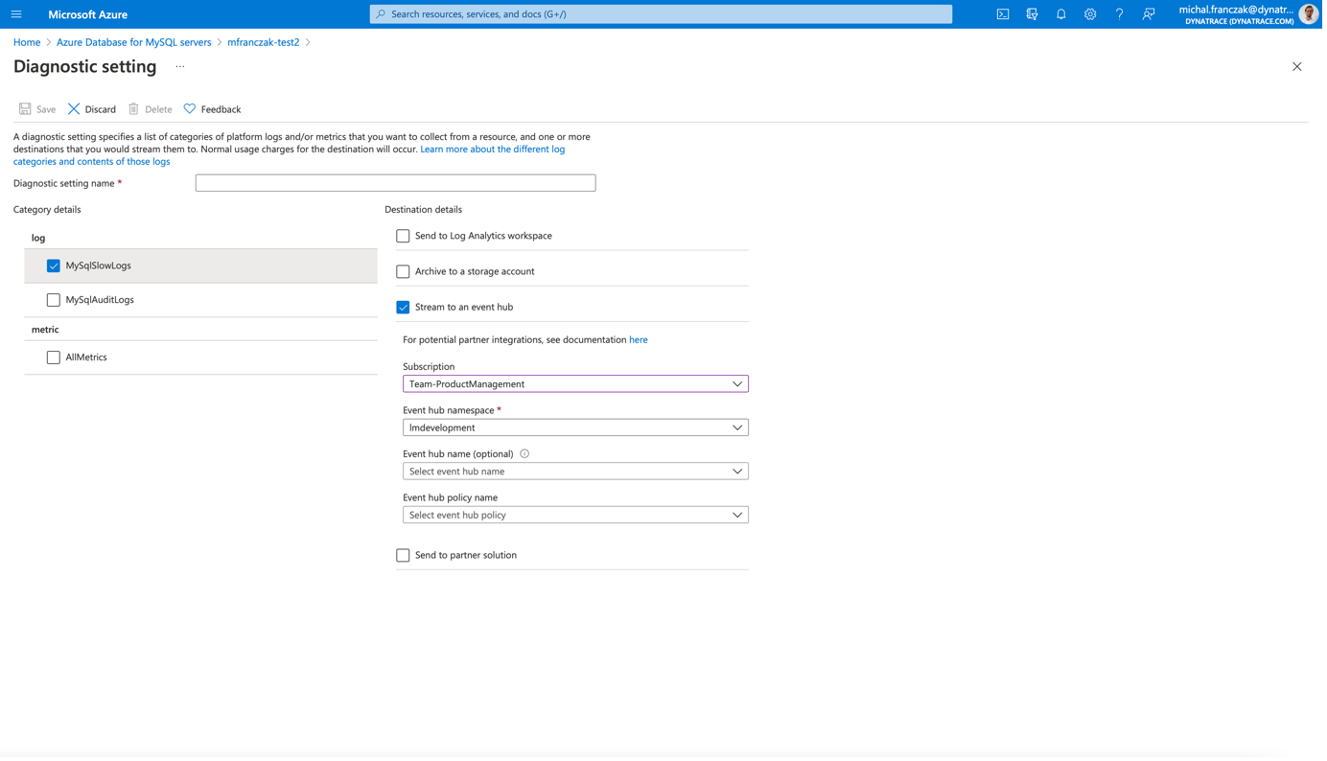Check the MySqlAuditLogs checkbox
The image size is (1327, 761).
(x=54, y=301)
